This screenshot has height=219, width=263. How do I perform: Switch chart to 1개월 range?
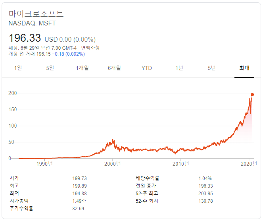pyautogui.click(x=82, y=68)
